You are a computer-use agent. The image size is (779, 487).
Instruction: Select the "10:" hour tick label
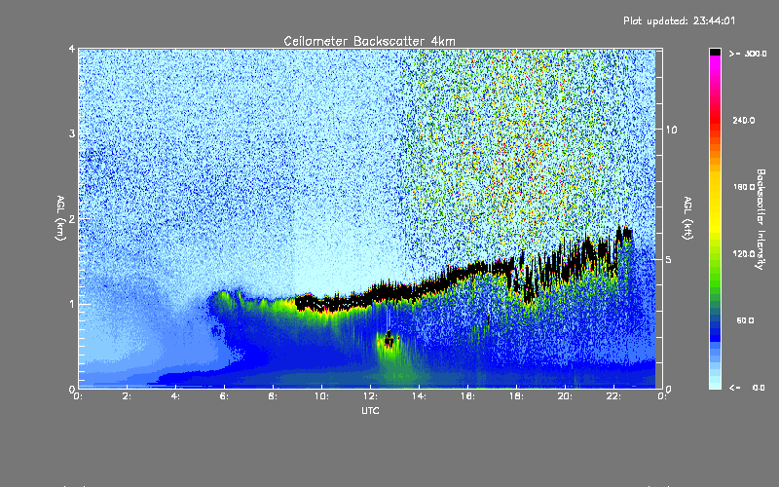pos(321,396)
